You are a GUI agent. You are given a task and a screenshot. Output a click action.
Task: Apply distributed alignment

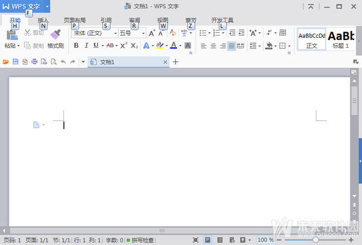coord(241,46)
